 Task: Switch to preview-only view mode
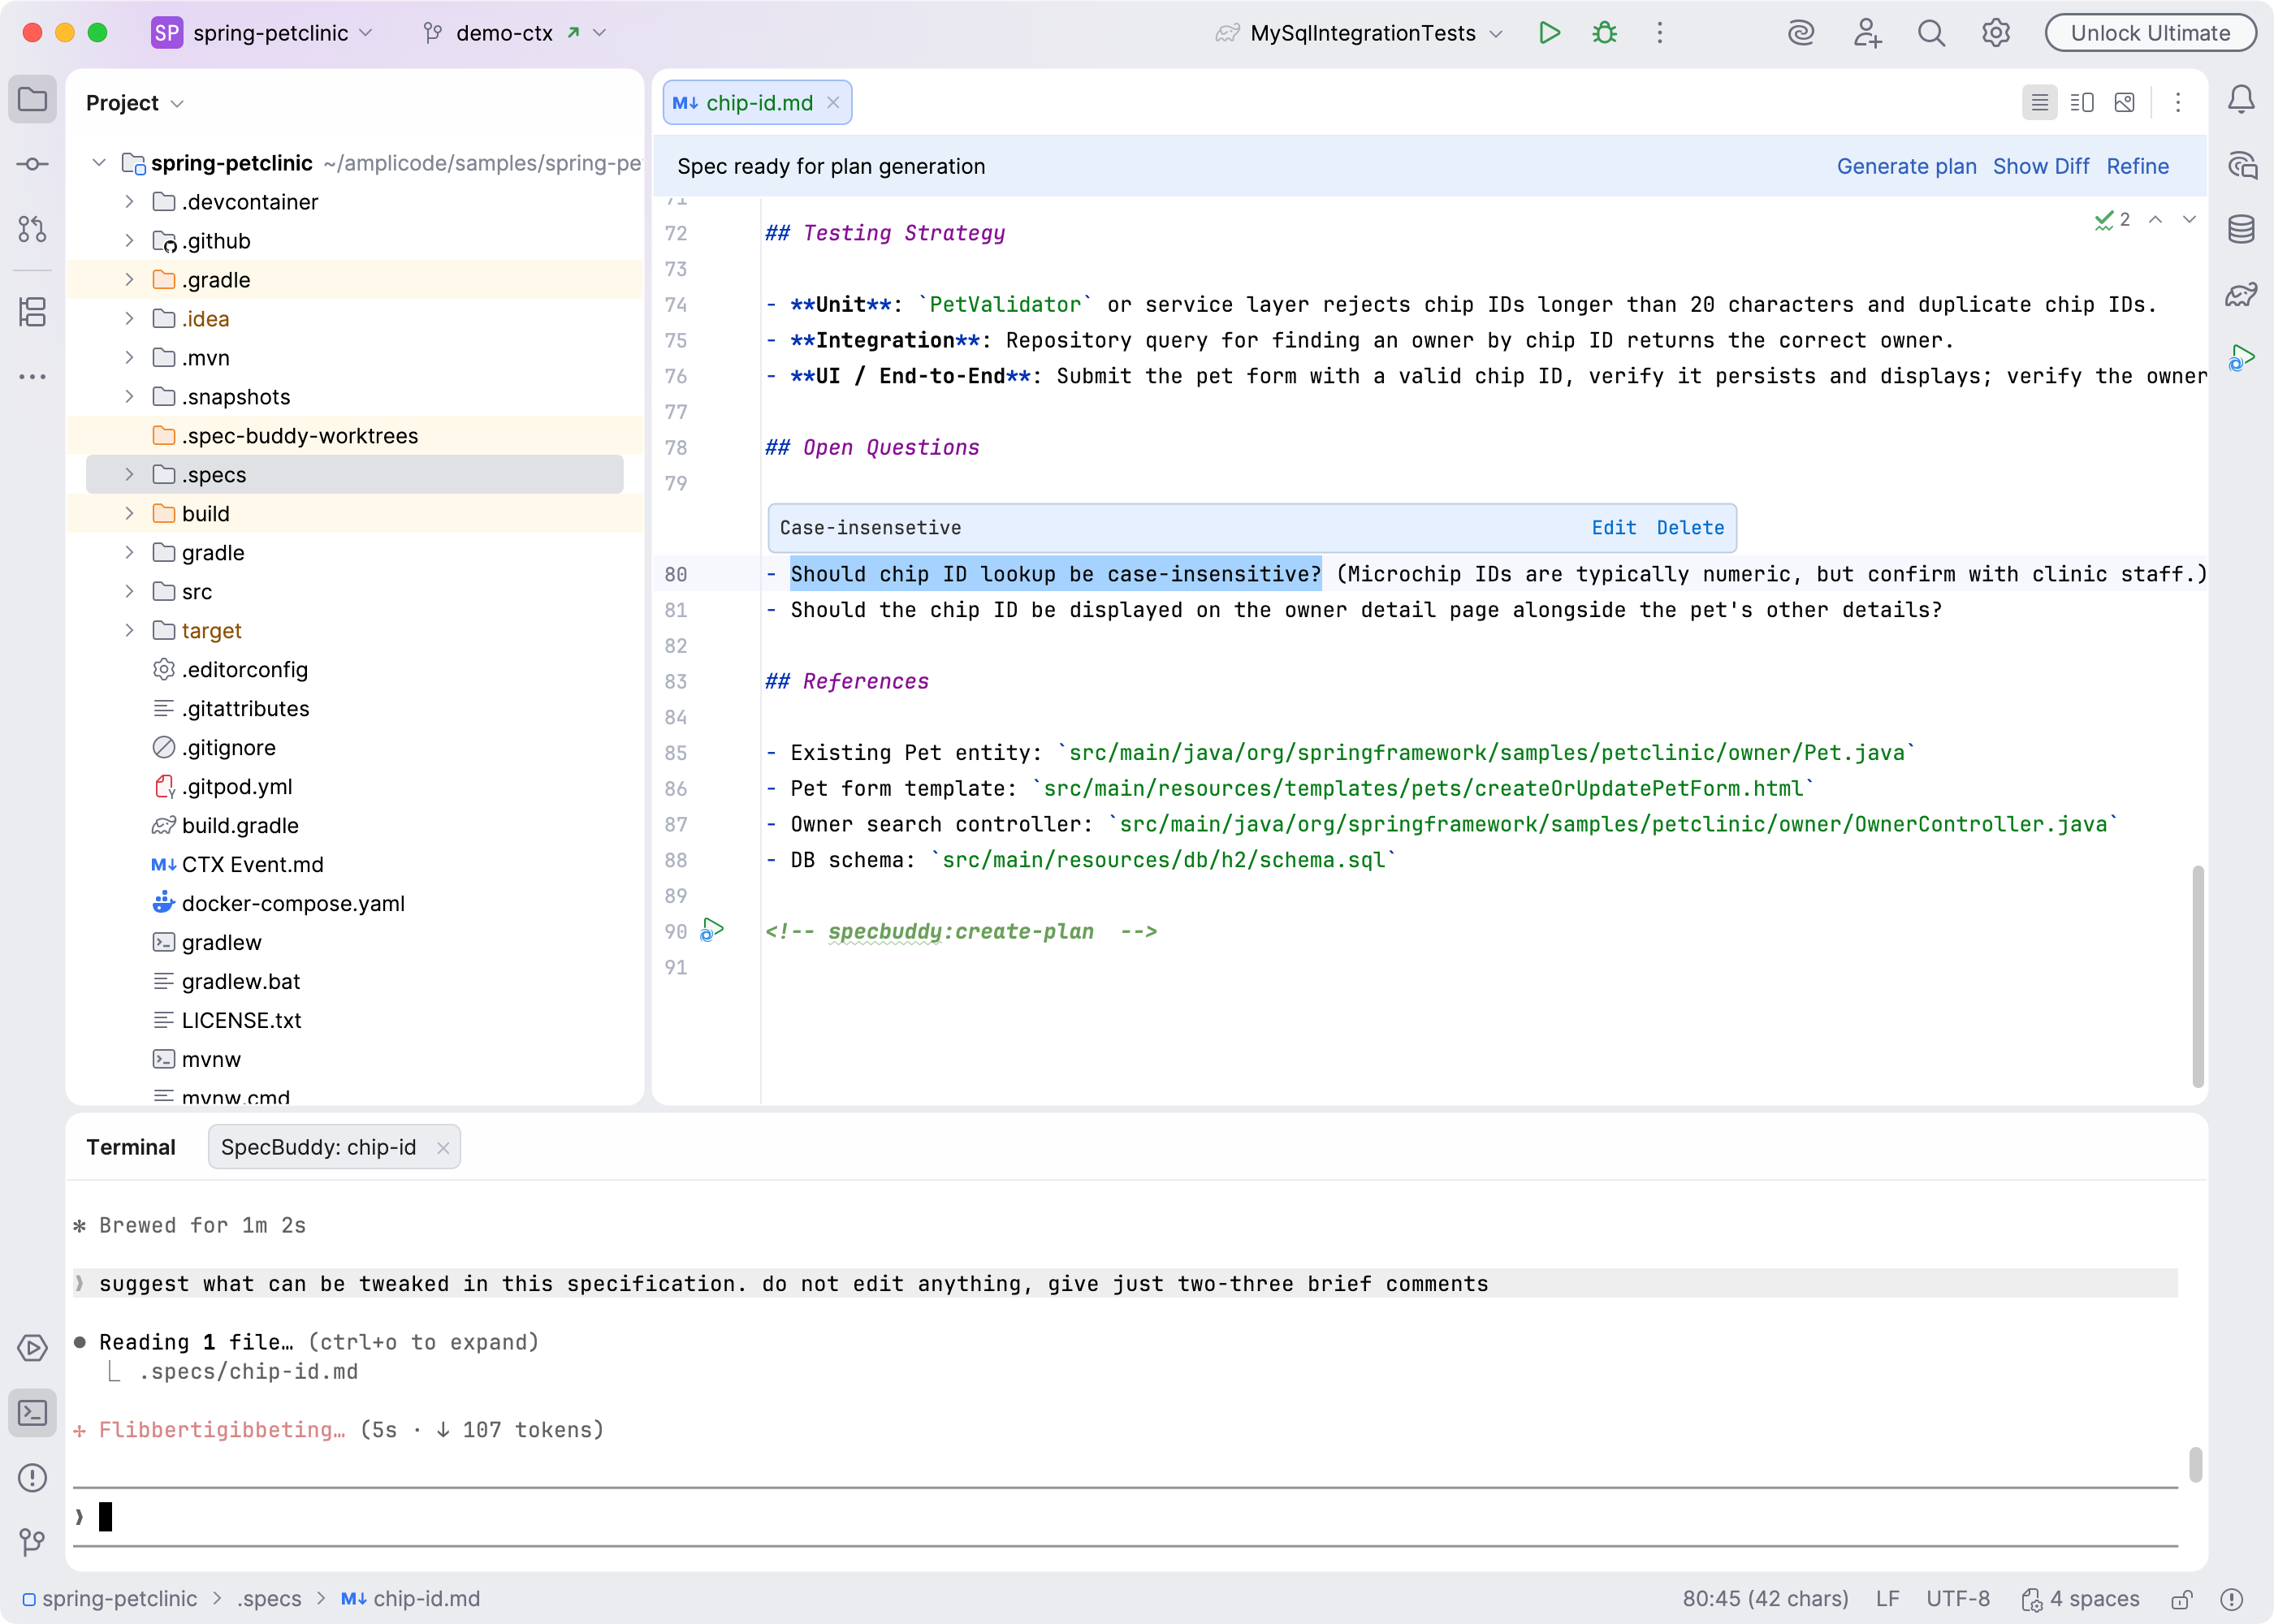pos(2125,102)
